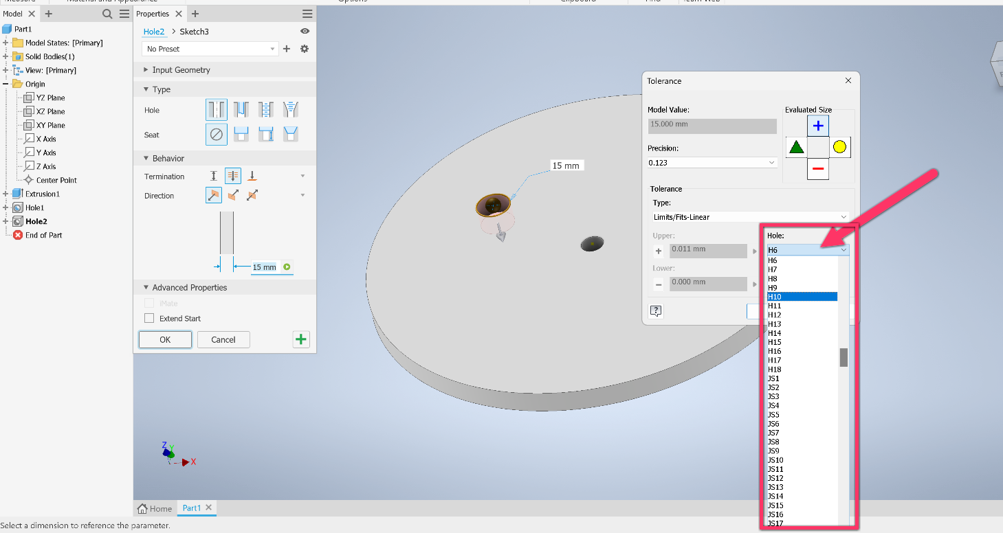Screen dimensions: 1003x533
Task: Click the Hole2 breadcrumb link
Action: coord(154,32)
